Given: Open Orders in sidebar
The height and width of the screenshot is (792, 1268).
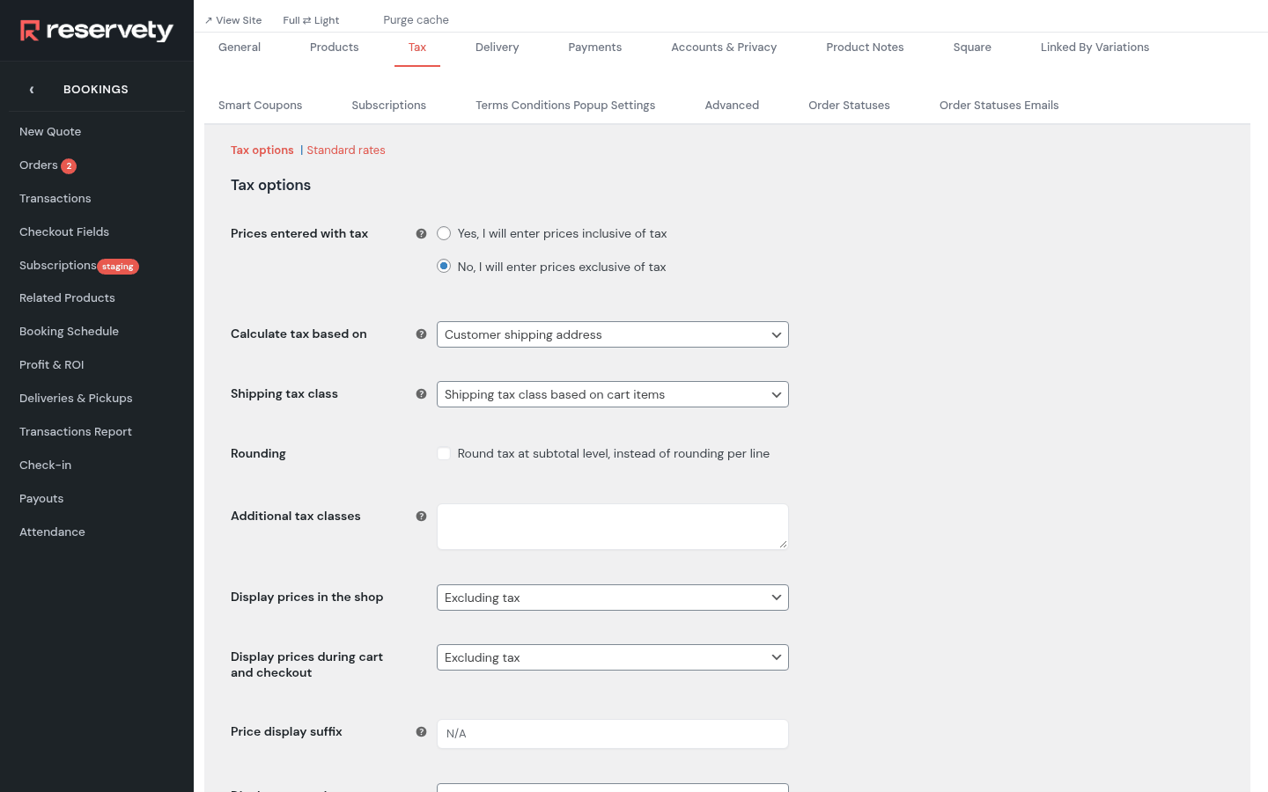Looking at the screenshot, I should click(39, 165).
